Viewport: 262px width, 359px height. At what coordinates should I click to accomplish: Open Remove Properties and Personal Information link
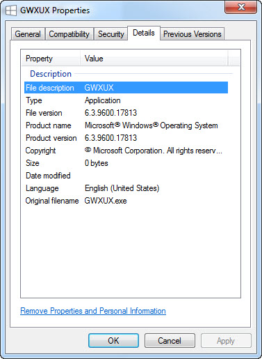click(93, 311)
